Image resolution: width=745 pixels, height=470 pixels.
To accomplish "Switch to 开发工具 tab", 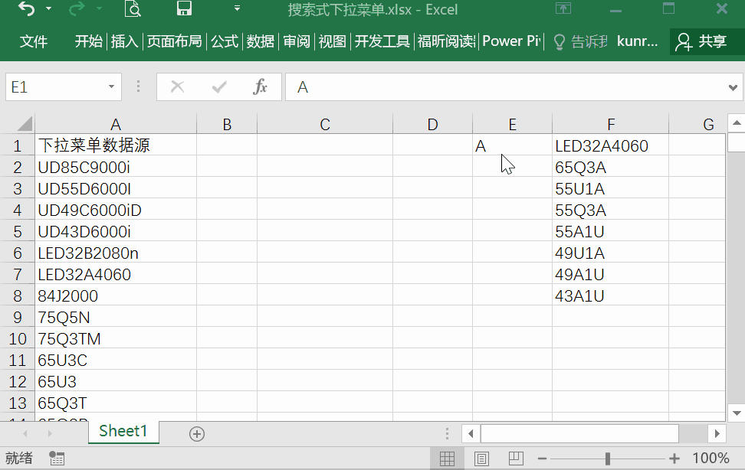I will point(382,41).
